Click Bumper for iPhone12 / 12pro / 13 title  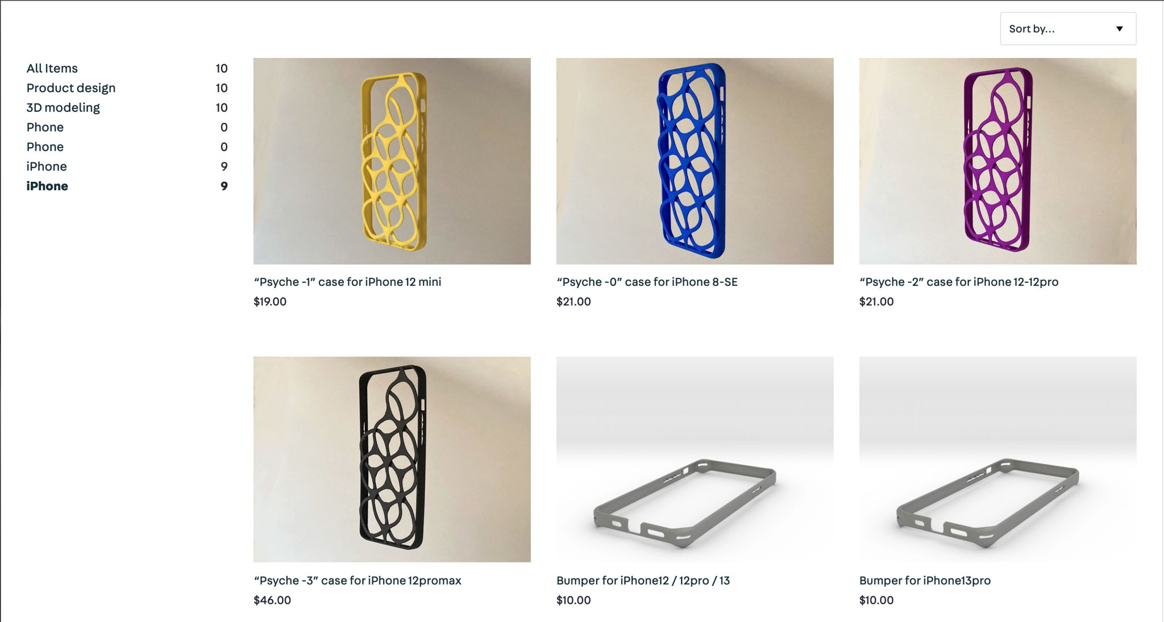643,581
